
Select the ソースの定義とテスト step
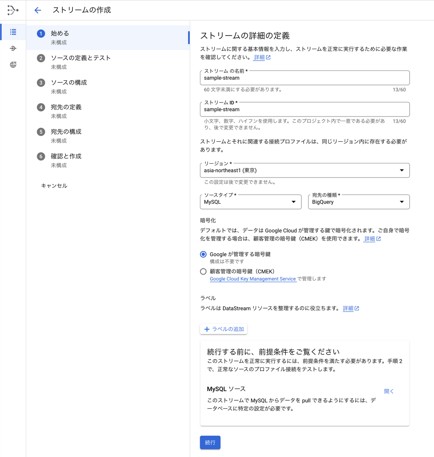click(108, 62)
